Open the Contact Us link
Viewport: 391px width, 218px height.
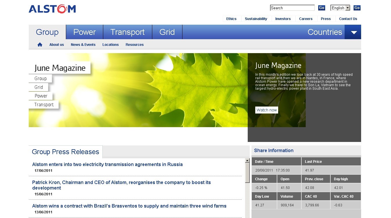pos(348,19)
